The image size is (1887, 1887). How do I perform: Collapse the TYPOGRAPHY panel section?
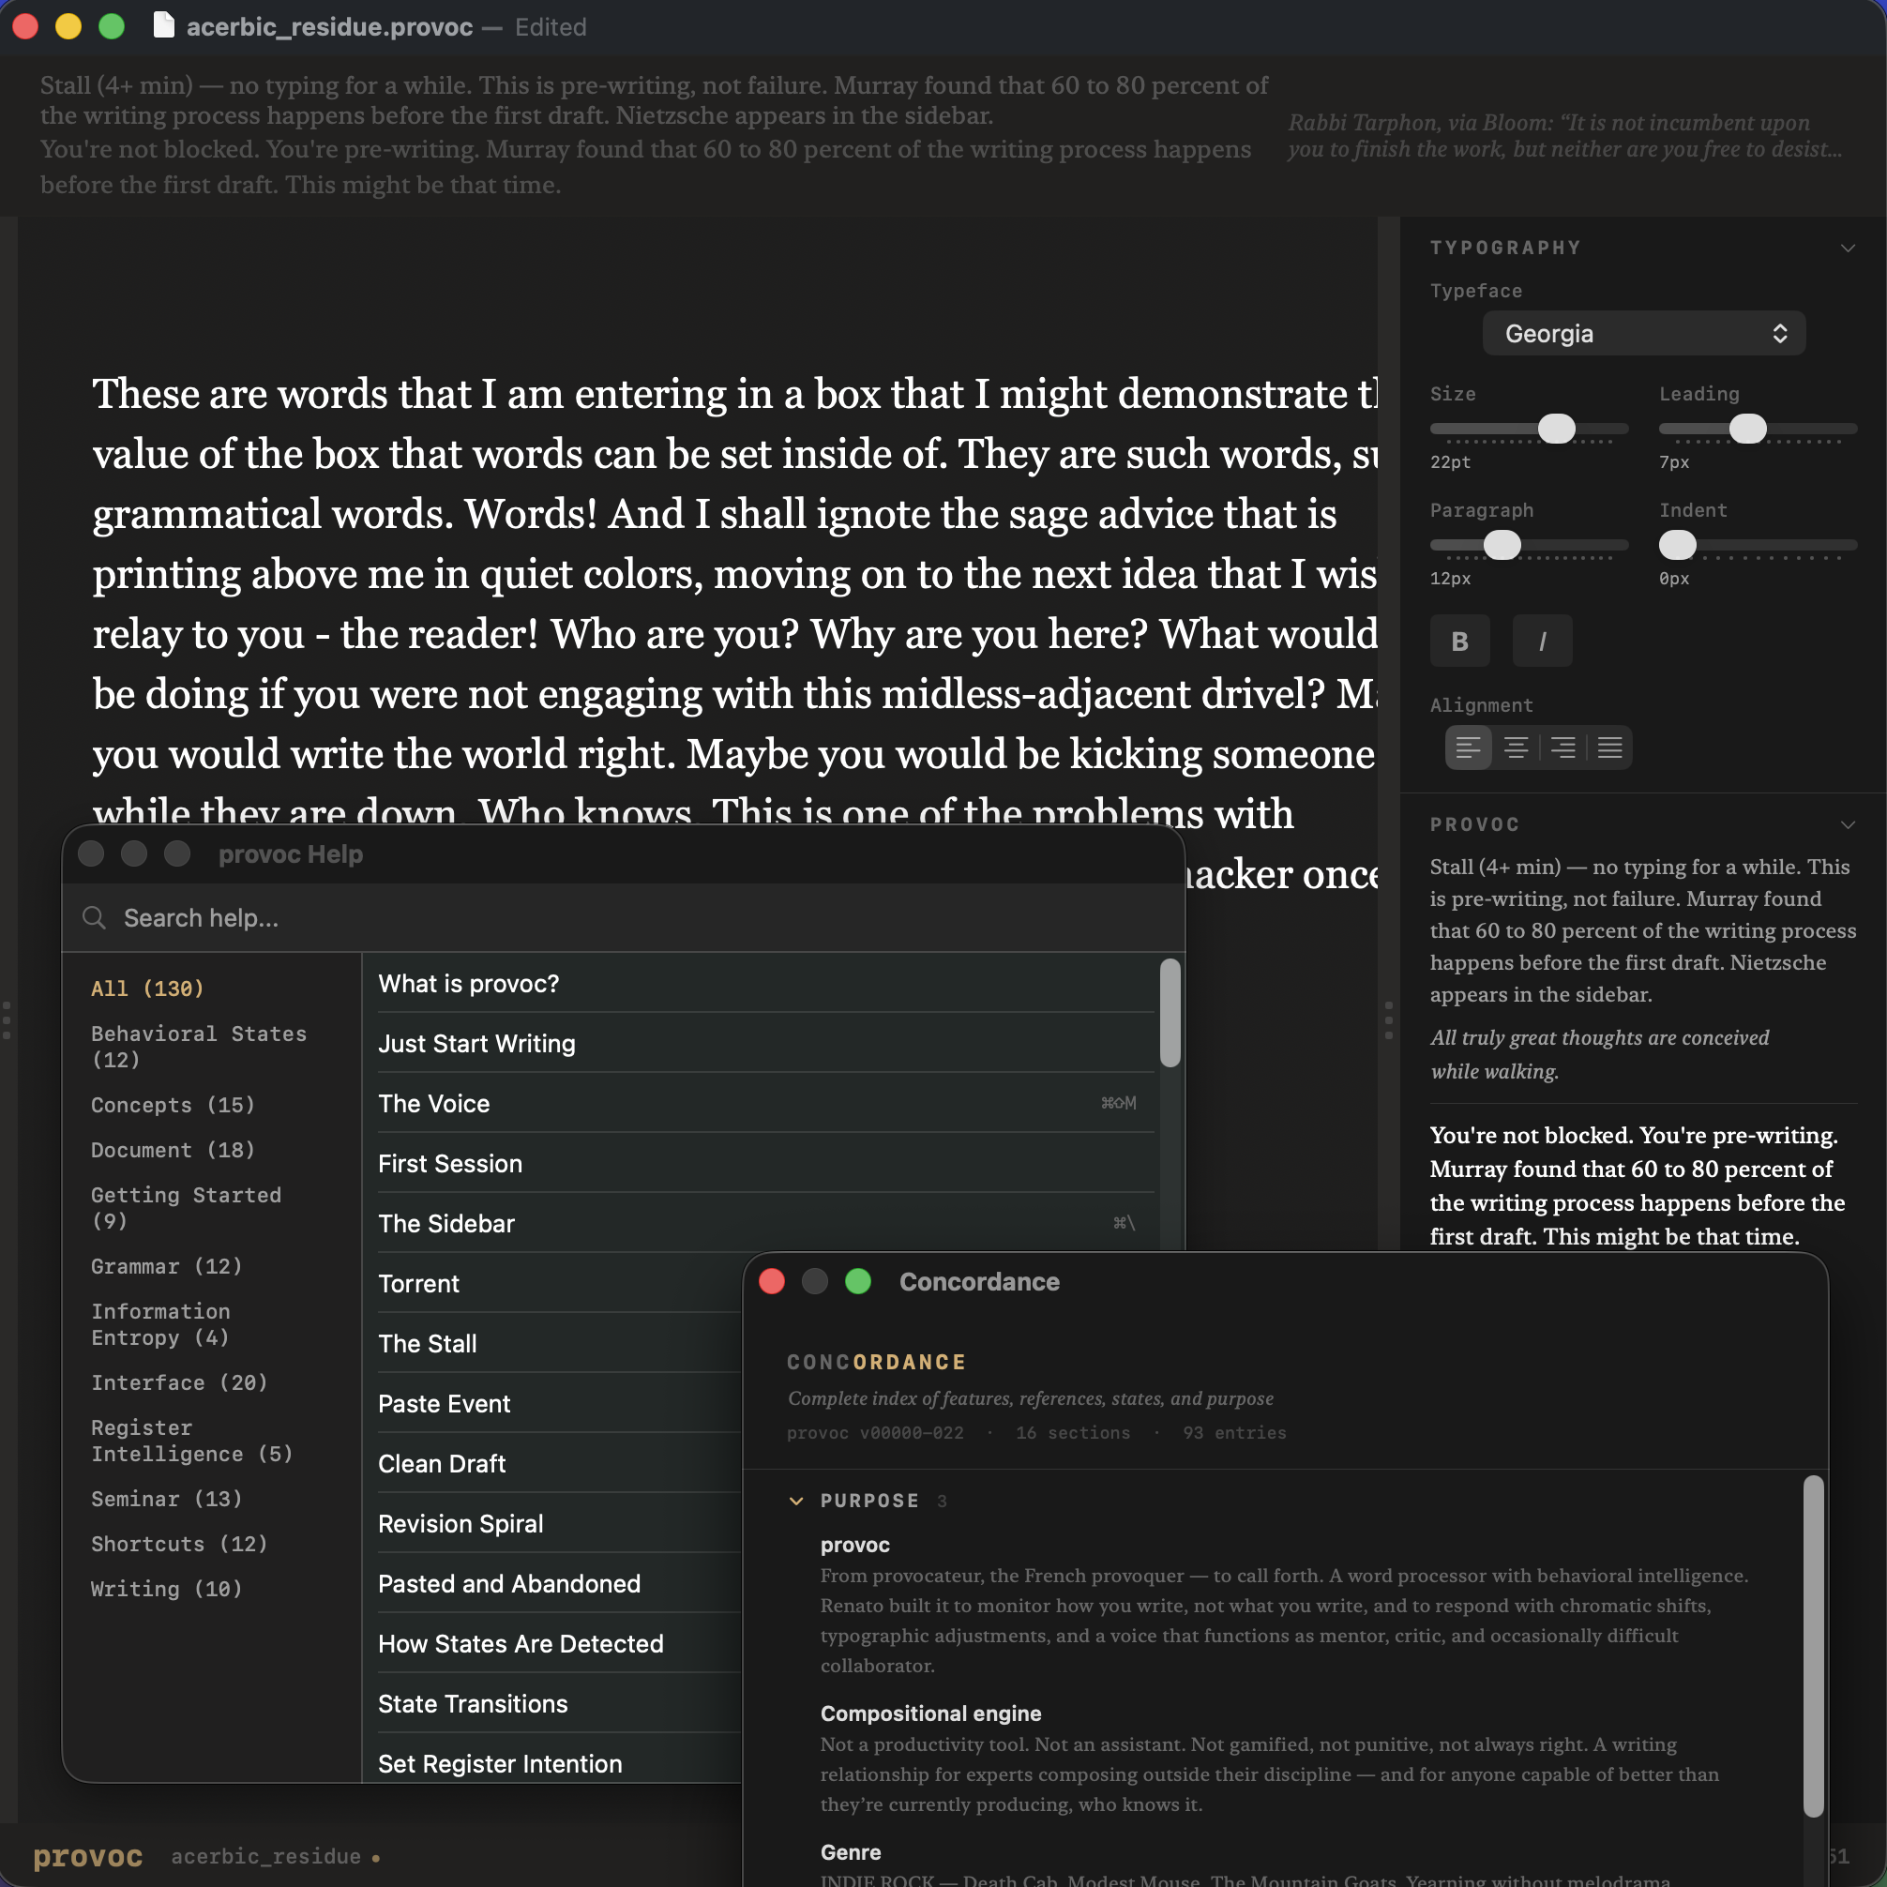[1849, 247]
